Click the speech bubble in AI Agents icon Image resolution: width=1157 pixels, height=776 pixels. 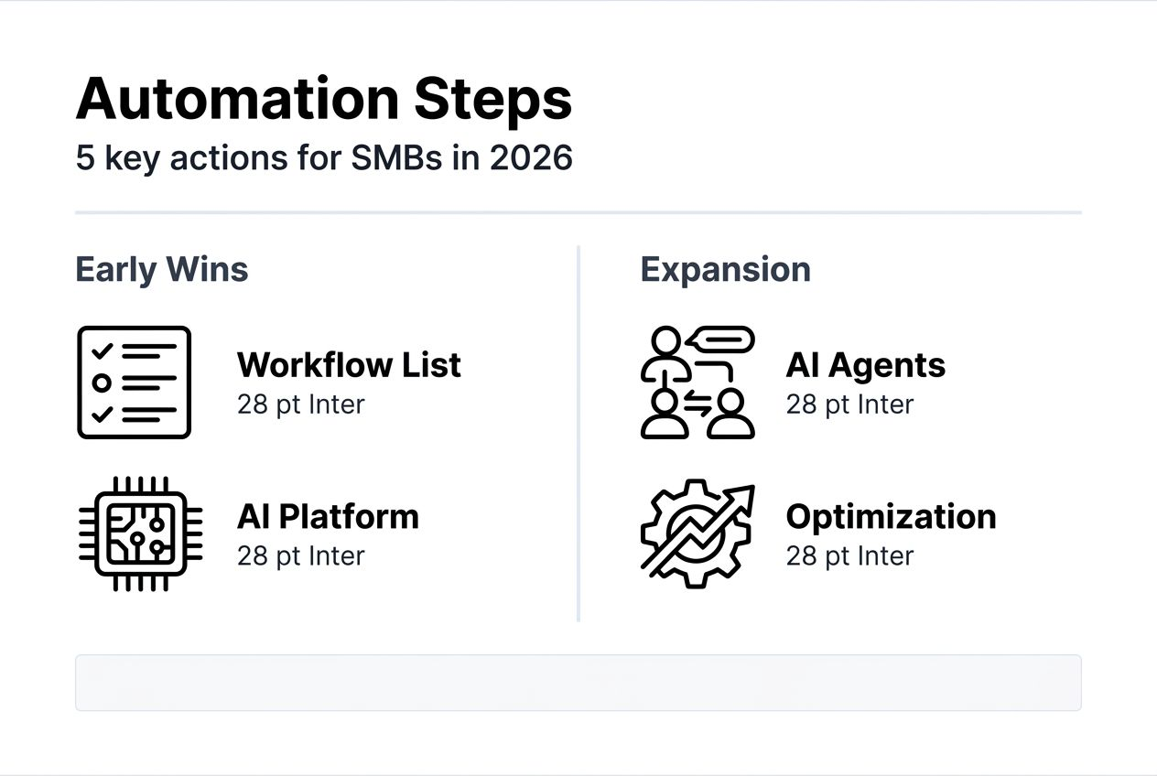click(x=722, y=340)
